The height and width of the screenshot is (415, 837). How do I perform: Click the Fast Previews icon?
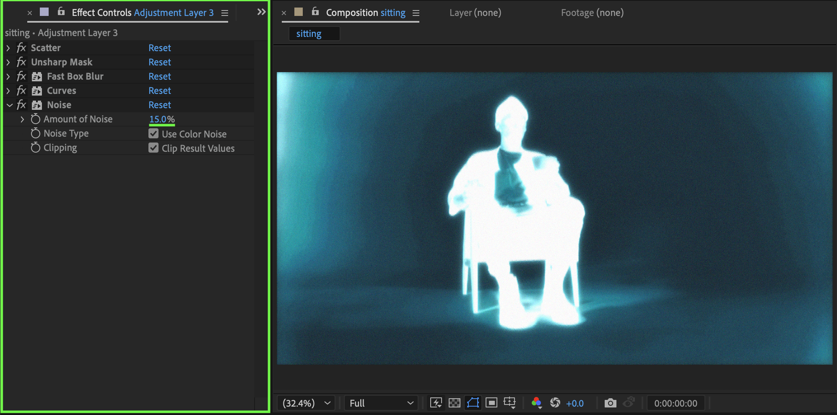[x=436, y=403]
